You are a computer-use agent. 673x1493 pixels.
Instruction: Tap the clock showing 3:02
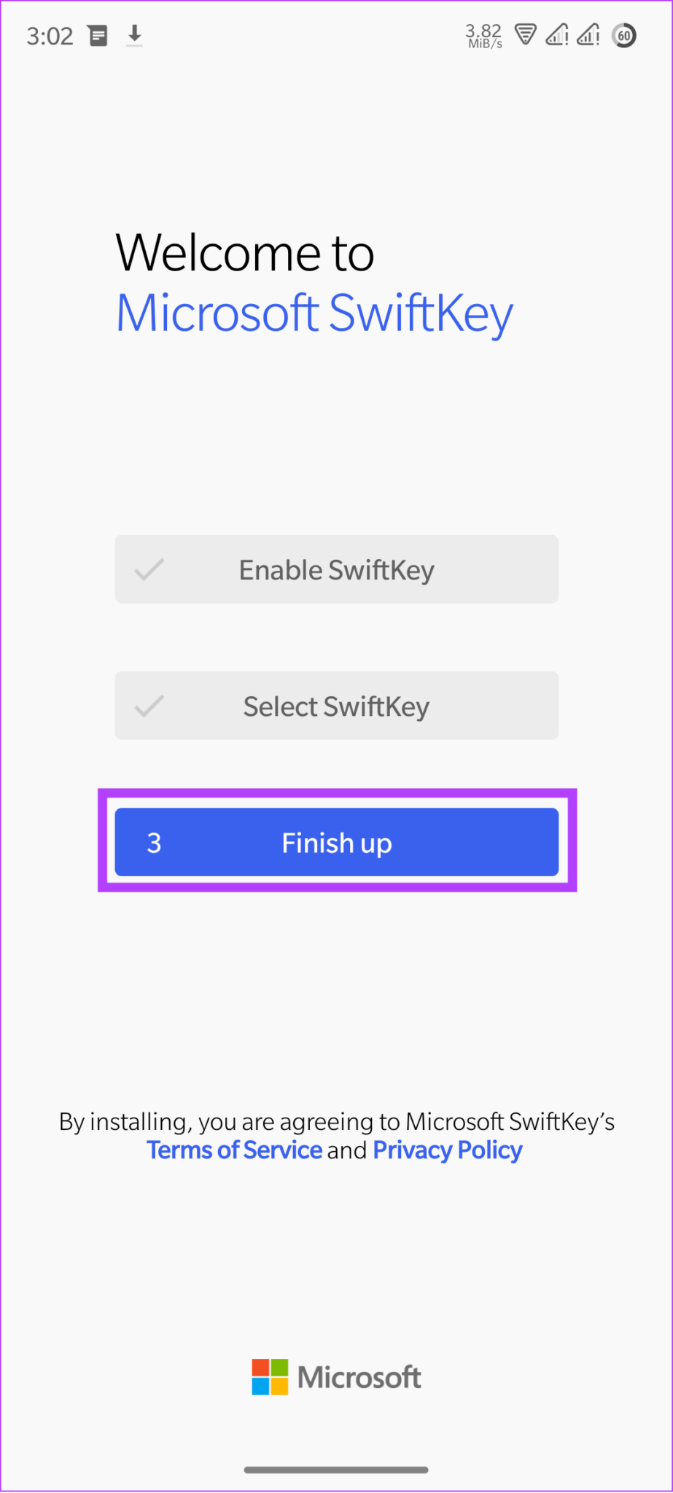pos(50,35)
